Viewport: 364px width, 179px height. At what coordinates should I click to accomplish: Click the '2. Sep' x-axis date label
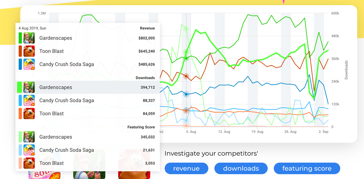coord(324,132)
